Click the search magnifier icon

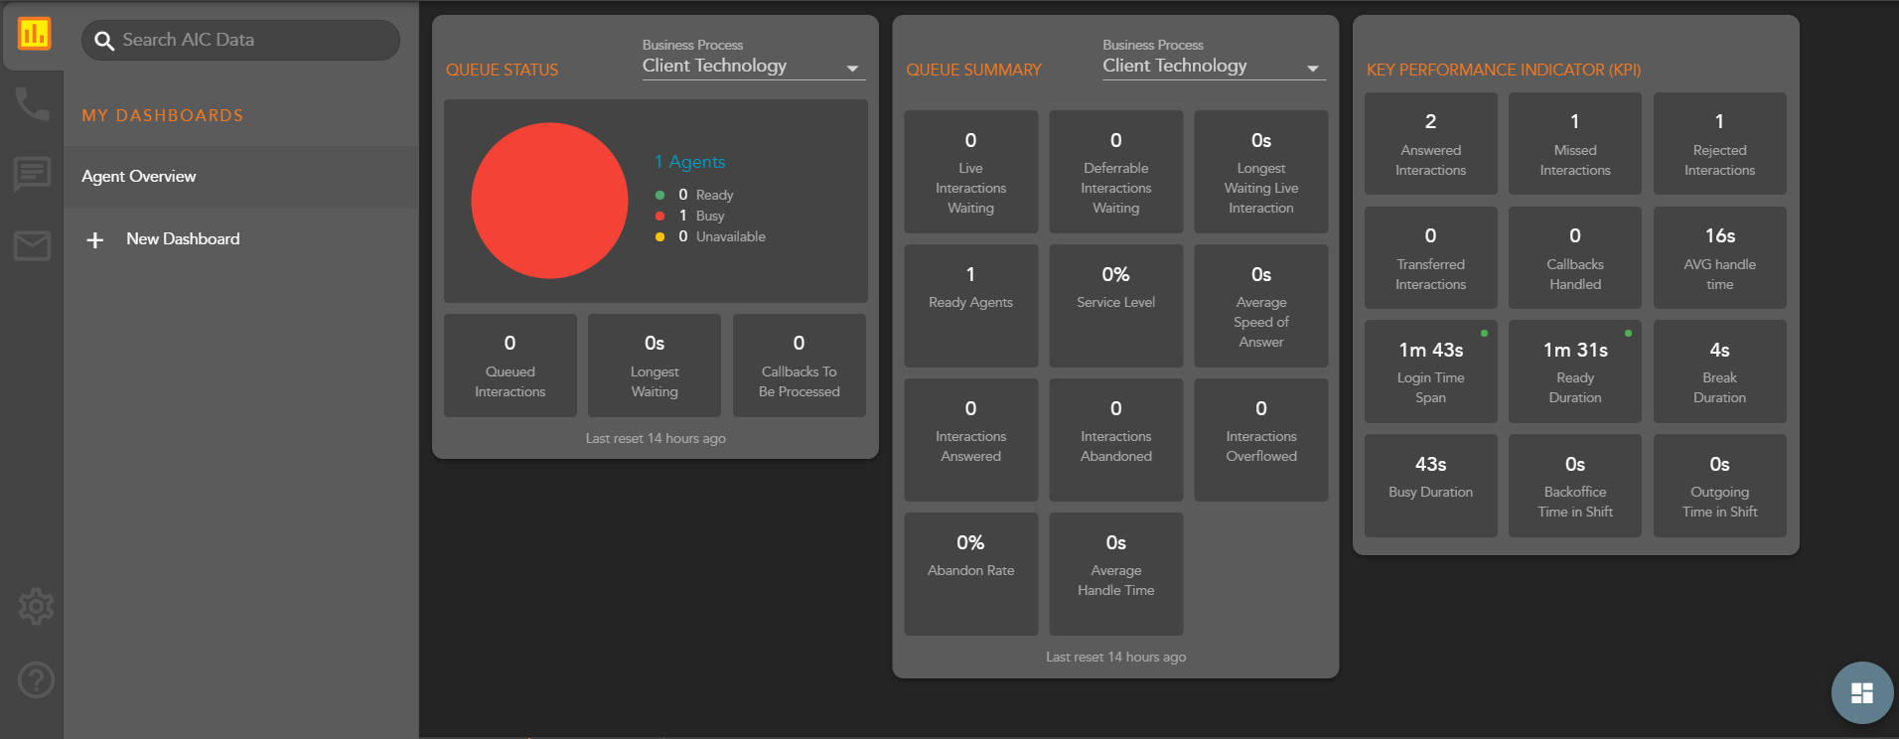pyautogui.click(x=104, y=41)
